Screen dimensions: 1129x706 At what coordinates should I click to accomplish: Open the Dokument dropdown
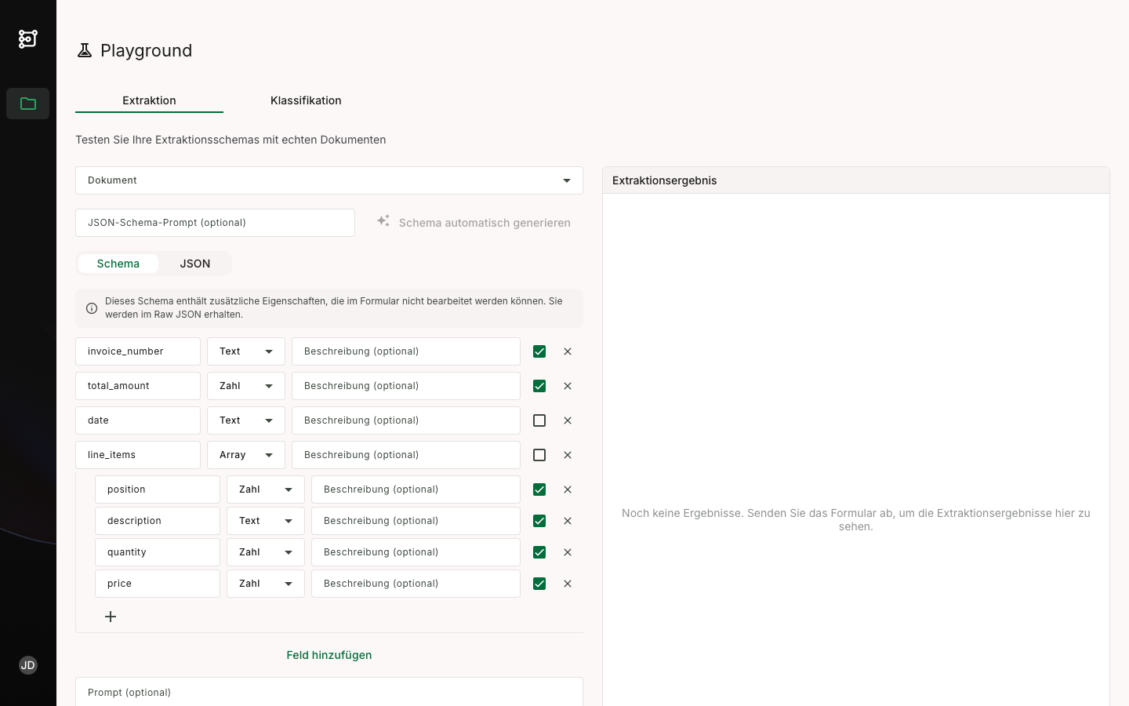[x=329, y=180]
